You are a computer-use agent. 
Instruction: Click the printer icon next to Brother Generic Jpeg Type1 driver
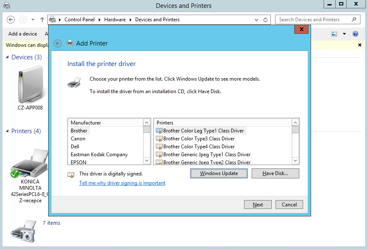pos(160,154)
